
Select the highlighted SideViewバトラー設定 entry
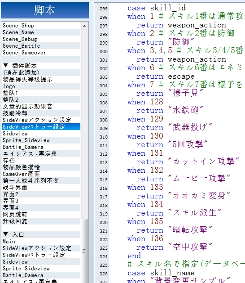(41, 127)
